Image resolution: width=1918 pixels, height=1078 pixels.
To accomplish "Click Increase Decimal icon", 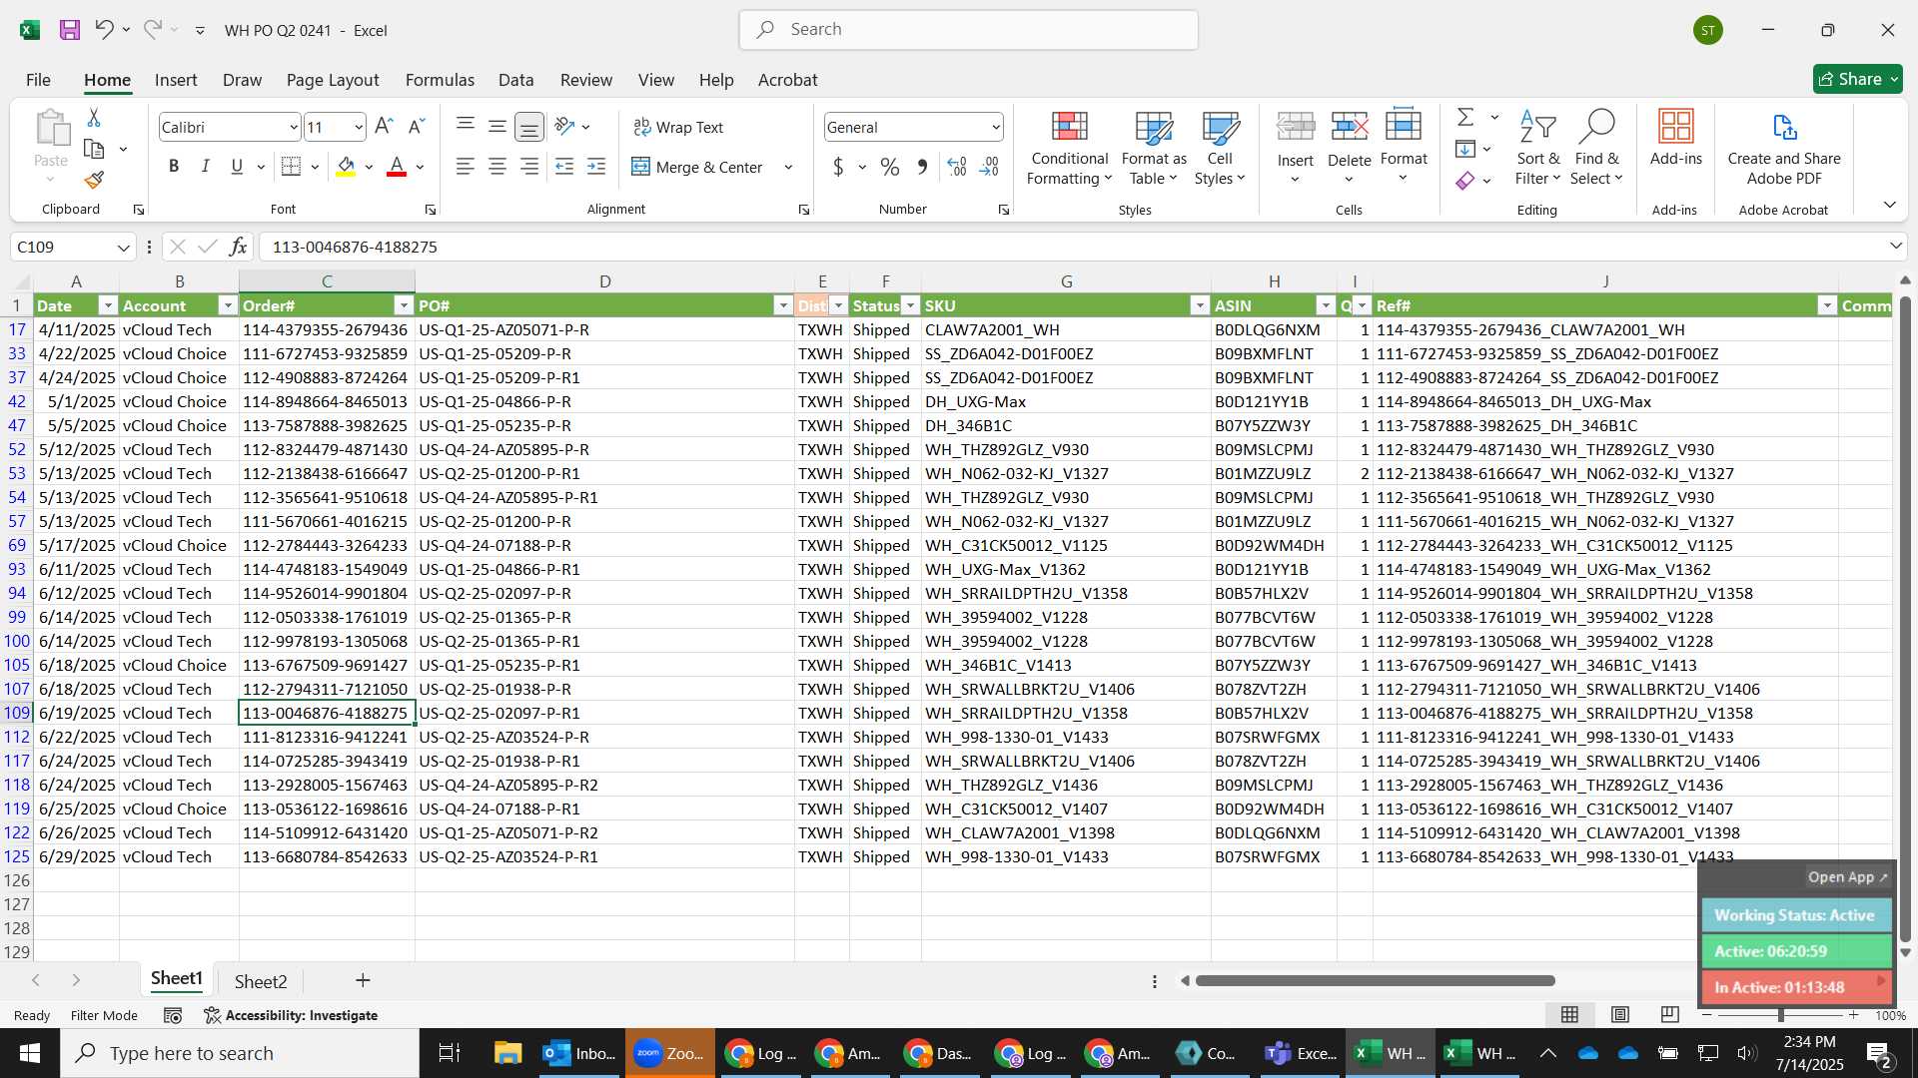I will point(957,167).
